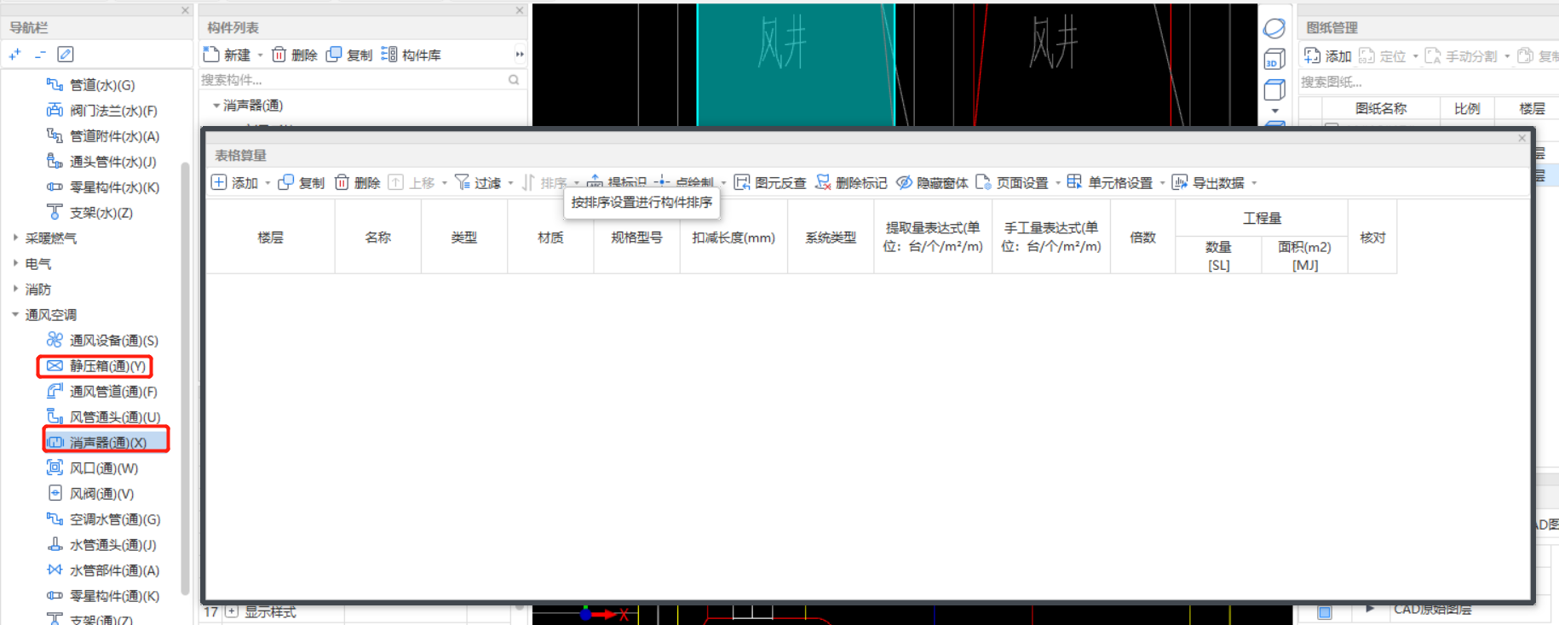Image resolution: width=1559 pixels, height=625 pixels.
Task: Open 单元格设置
Action: point(1110,183)
